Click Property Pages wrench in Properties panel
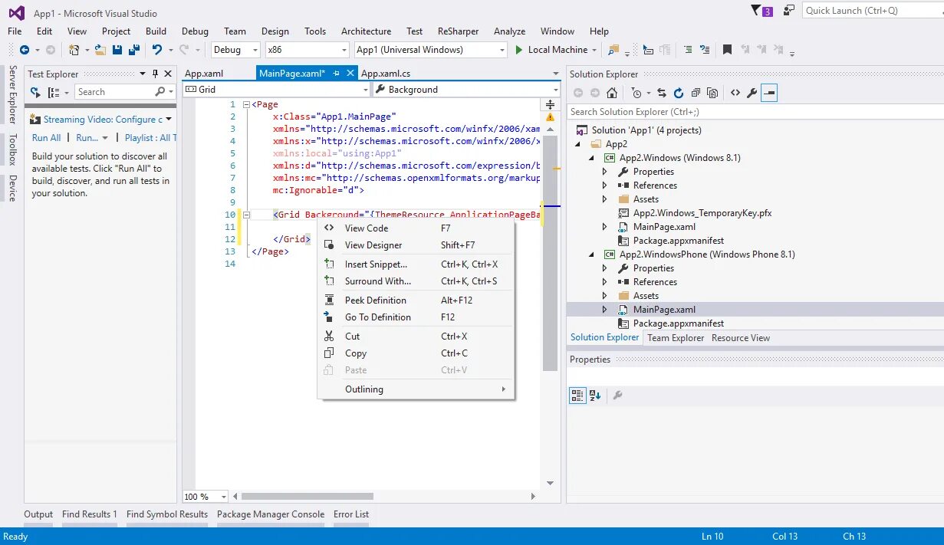The width and height of the screenshot is (944, 545). [617, 396]
